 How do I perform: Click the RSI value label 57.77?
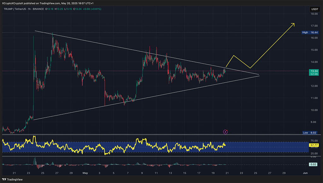pyautogui.click(x=314, y=145)
